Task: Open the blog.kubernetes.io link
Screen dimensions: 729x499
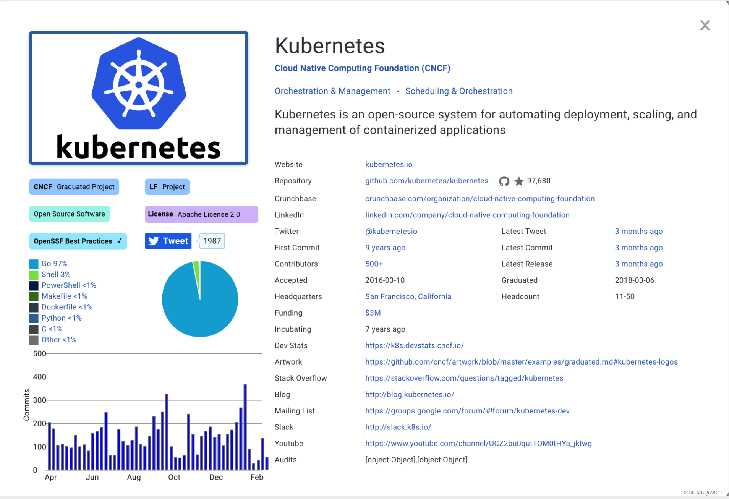Action: coord(410,394)
